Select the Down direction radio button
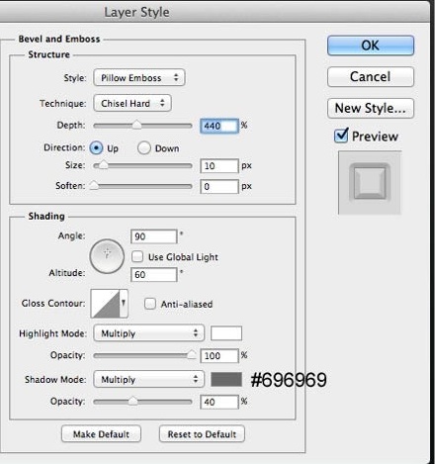The width and height of the screenshot is (435, 464). (x=144, y=148)
